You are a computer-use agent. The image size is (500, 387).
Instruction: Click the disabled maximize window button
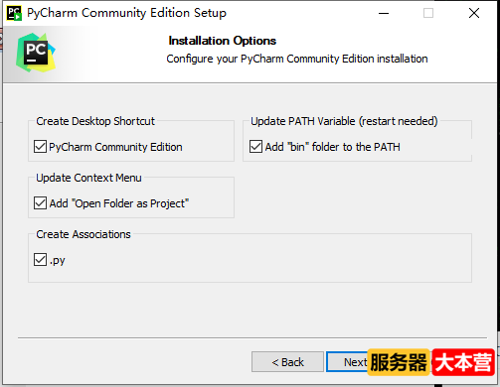point(428,13)
